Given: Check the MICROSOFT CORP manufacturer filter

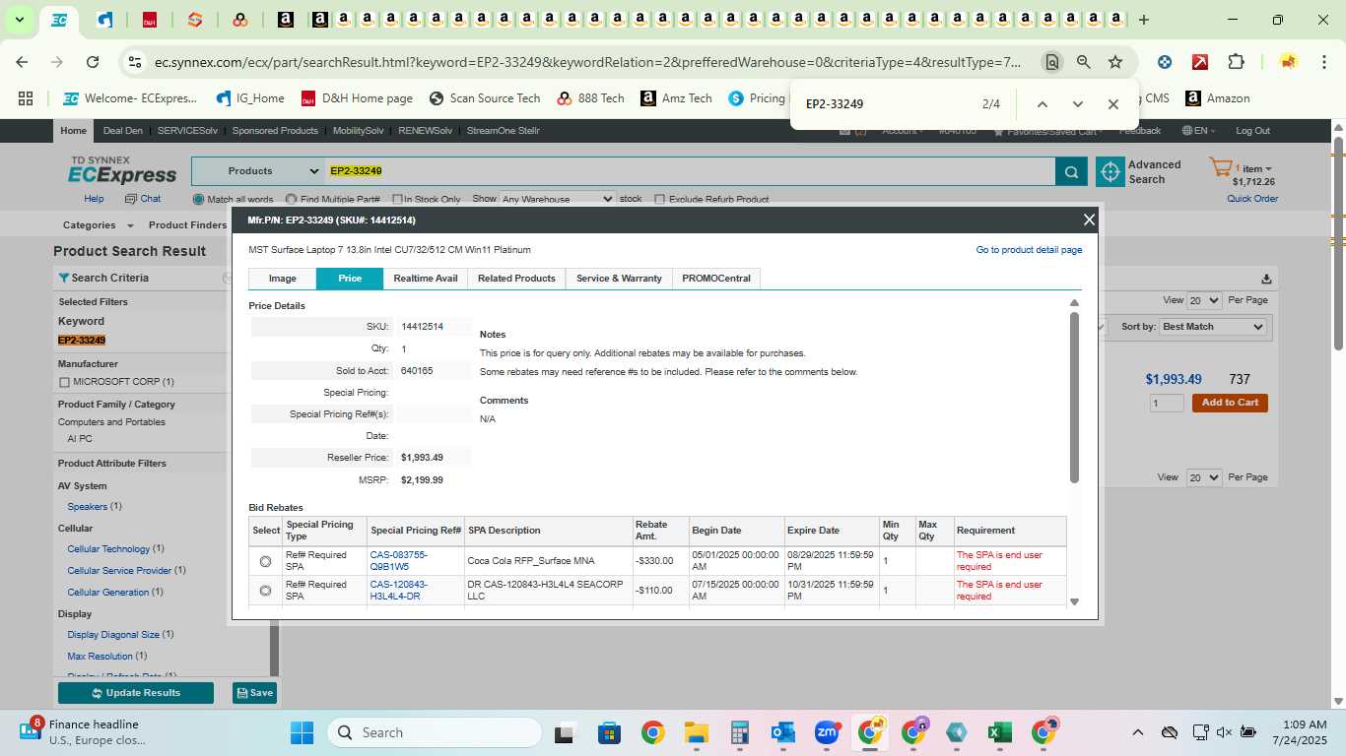Looking at the screenshot, I should coord(64,382).
